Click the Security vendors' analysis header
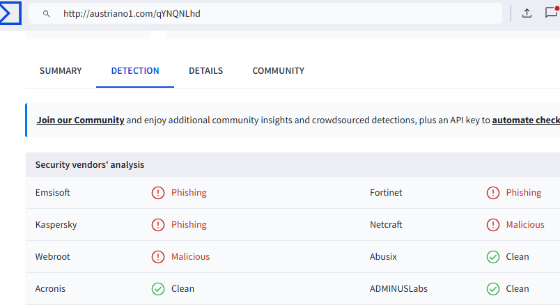The height and width of the screenshot is (305, 560). (90, 164)
